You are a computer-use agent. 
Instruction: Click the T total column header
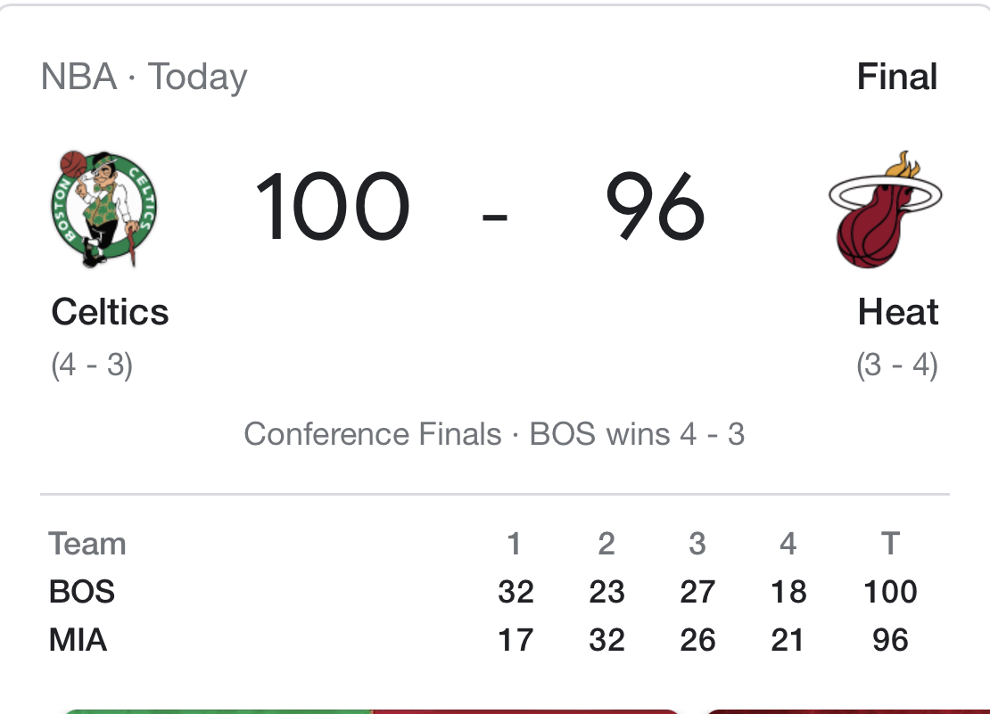click(x=890, y=544)
